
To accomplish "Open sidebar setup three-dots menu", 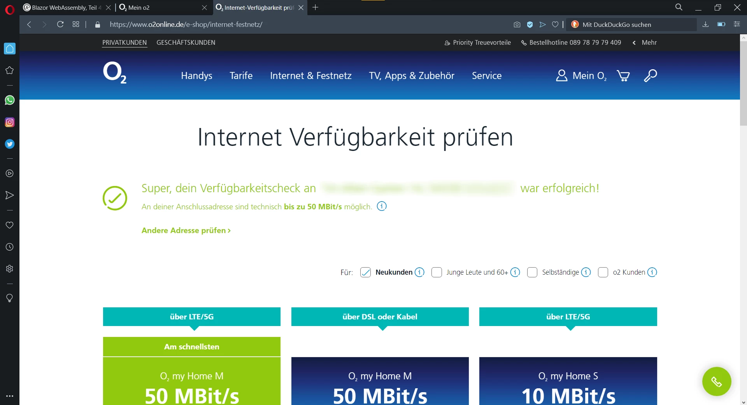I will click(10, 396).
